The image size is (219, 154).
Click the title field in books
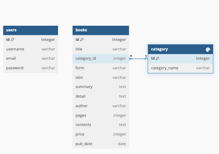(101, 49)
